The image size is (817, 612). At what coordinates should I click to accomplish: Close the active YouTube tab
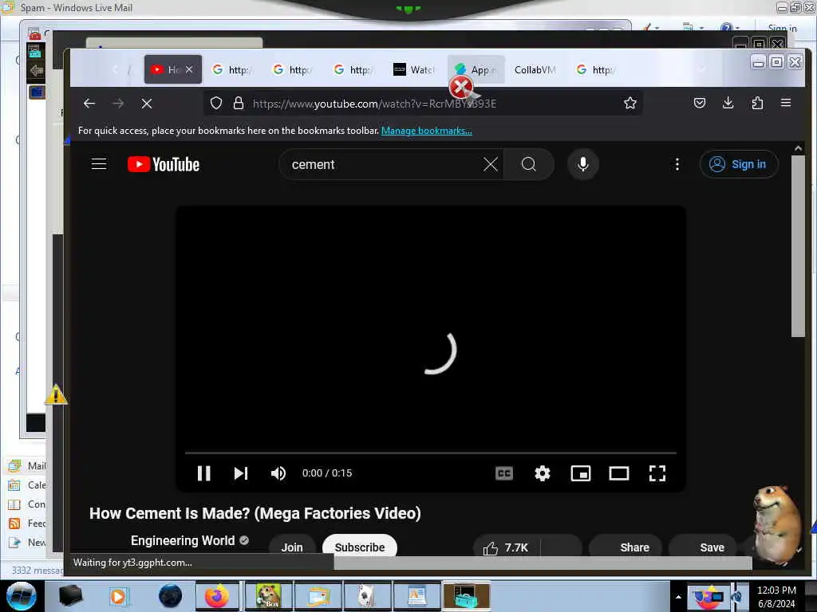tap(189, 69)
